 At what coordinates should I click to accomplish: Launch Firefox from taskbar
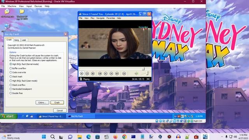[x=116, y=136]
